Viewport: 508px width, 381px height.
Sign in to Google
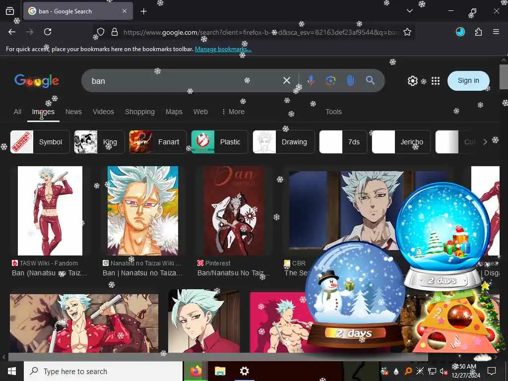(468, 81)
